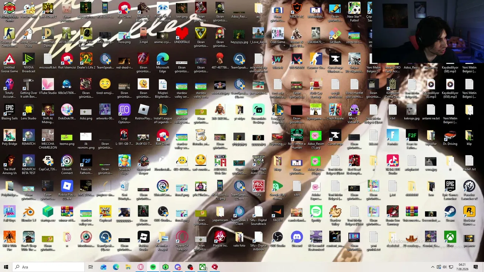Open Geri Dönüşüm recycle bin
This screenshot has height=272, width=484.
tap(124, 190)
